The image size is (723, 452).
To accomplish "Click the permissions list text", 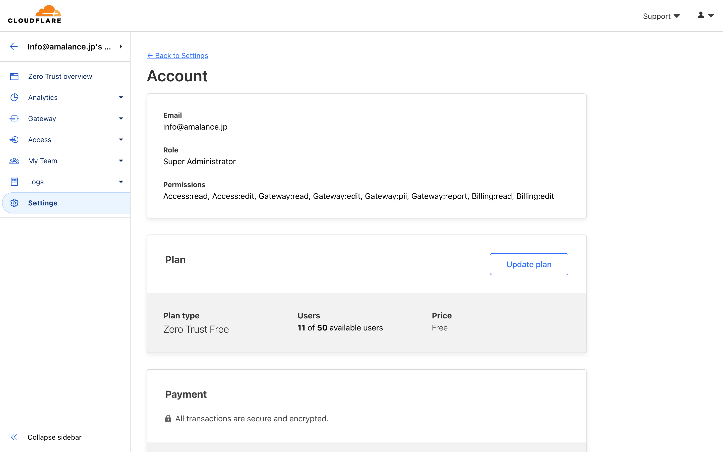I will tap(358, 196).
